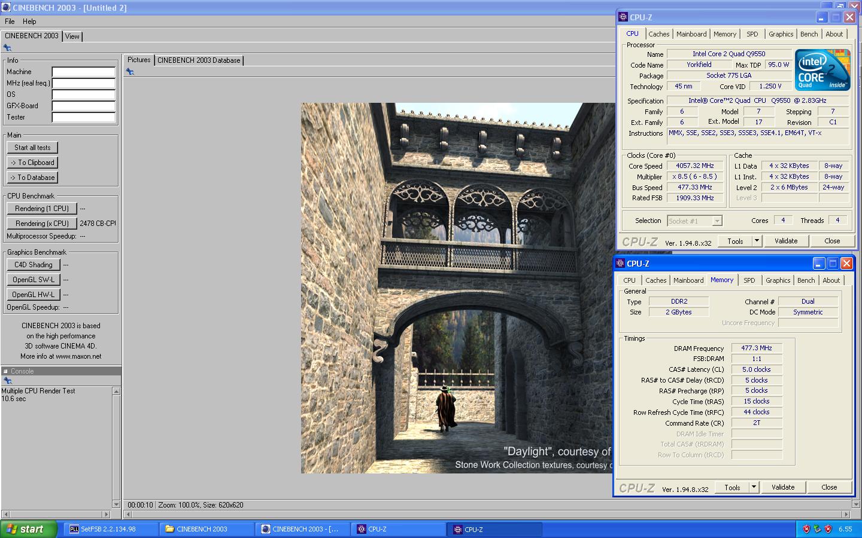Expand Tools dropdown arrow in lower CPU-Z
Viewport: 862px width, 538px height.
754,487
